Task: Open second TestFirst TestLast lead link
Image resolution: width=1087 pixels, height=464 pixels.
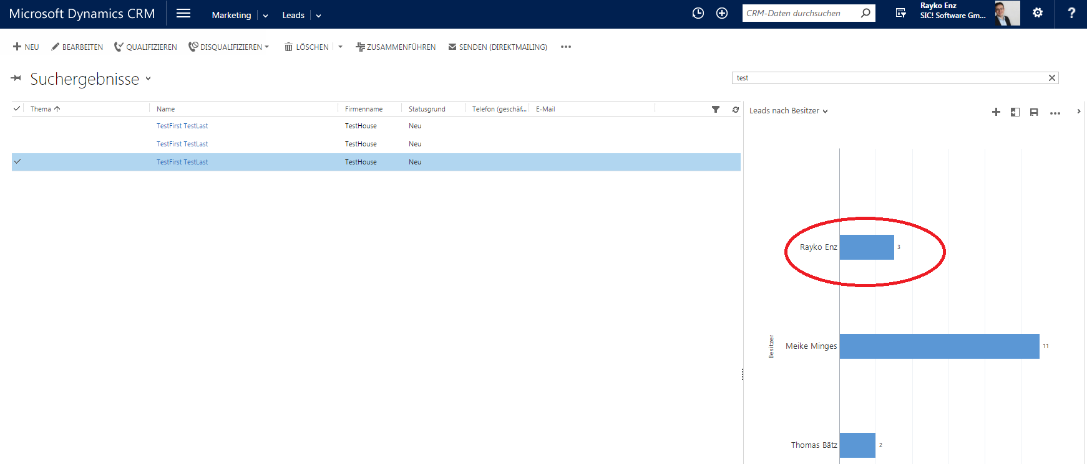Action: click(182, 144)
